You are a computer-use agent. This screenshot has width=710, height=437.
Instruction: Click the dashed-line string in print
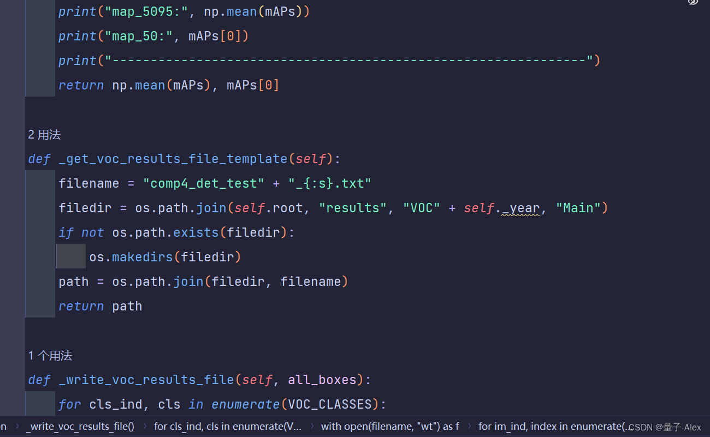349,59
